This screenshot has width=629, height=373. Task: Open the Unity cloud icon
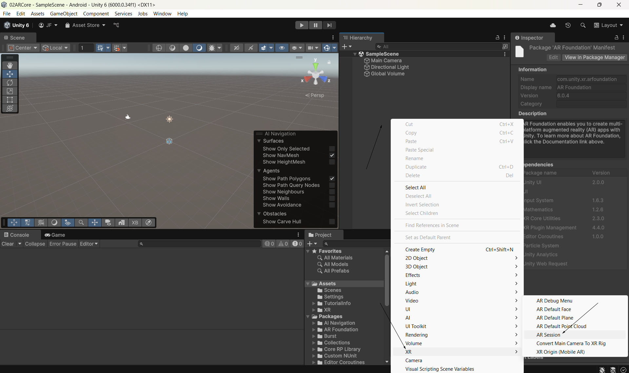(553, 25)
